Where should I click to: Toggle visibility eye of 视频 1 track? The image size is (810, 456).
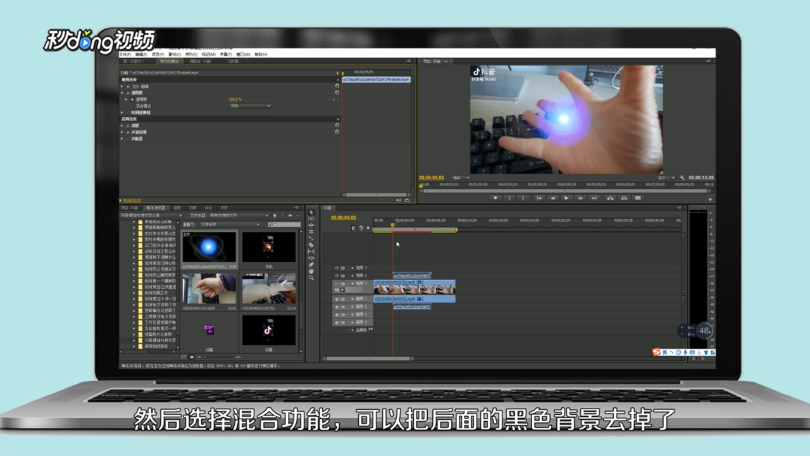337,284
